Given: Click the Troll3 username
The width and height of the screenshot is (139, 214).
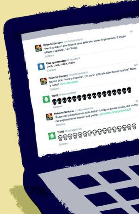Looking at the screenshot, I should [x=60, y=132].
